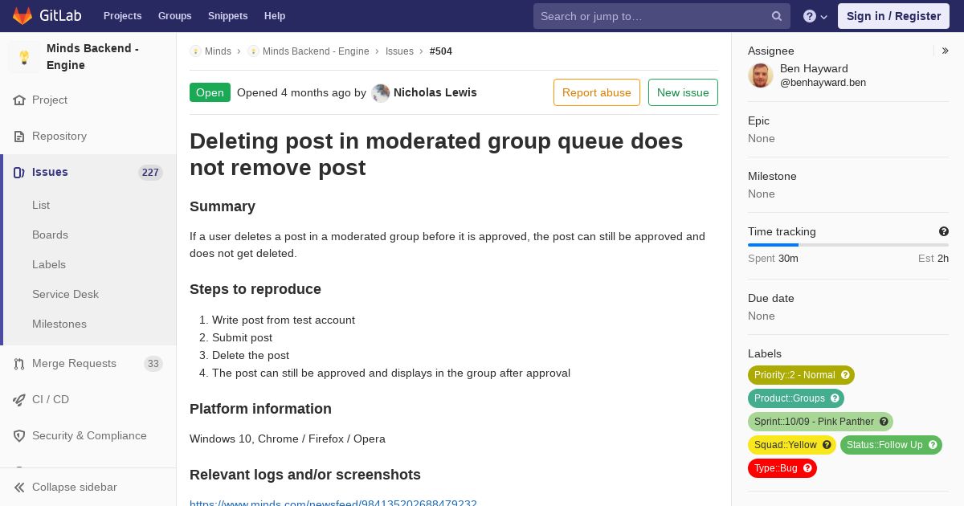Viewport: 964px width, 506px height.
Task: Click Issues breadcrumb link
Action: coord(399,51)
